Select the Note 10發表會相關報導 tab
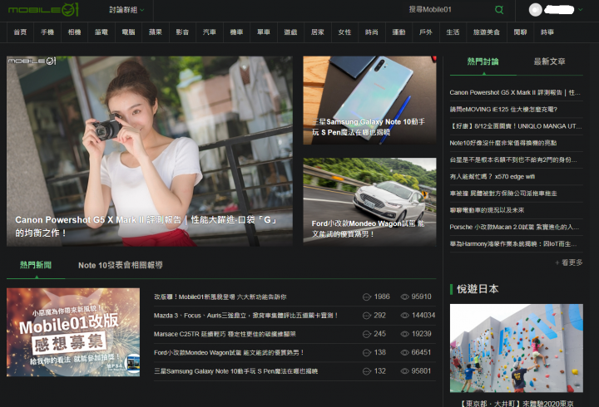Screen dimensions: 599x407 [121, 265]
